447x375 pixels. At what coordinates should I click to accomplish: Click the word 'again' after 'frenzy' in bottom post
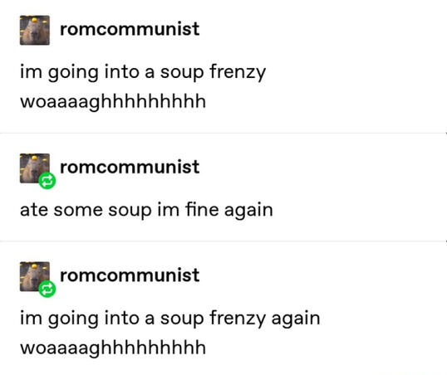(296, 319)
